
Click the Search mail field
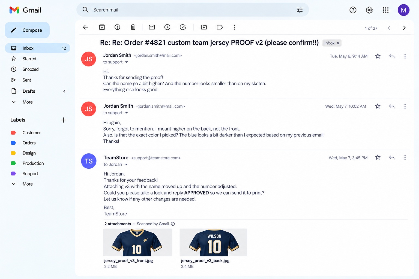(x=193, y=10)
